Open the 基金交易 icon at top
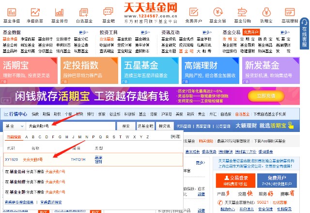This screenshot has width=310, height=213. click(217, 12)
